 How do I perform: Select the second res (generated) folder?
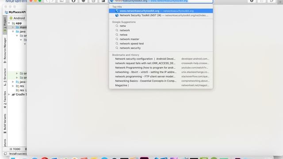pyautogui.click(x=21, y=90)
